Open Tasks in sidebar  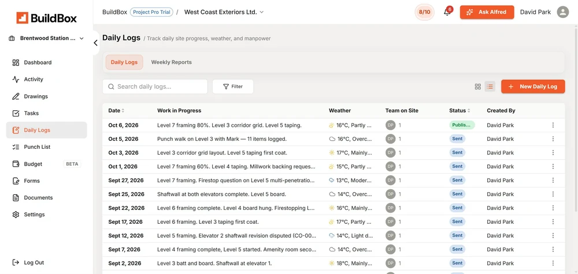tap(46, 113)
